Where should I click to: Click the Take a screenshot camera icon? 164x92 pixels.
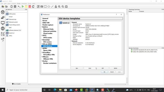pos(66,7)
